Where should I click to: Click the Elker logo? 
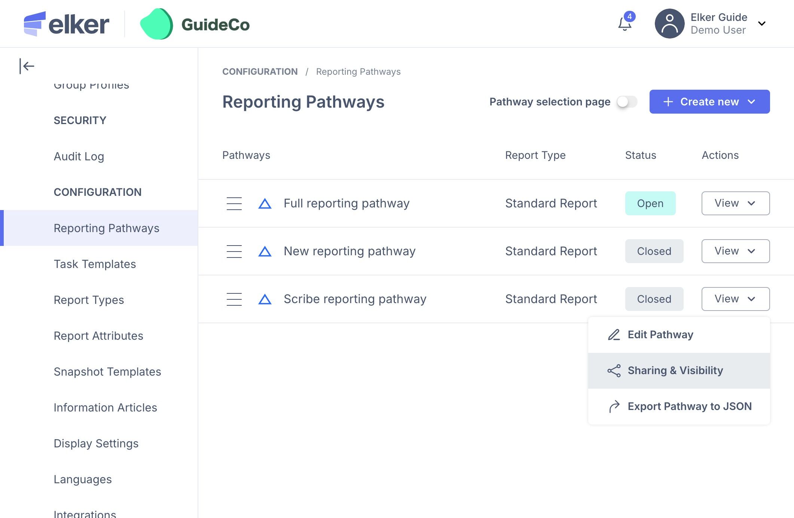click(x=67, y=24)
